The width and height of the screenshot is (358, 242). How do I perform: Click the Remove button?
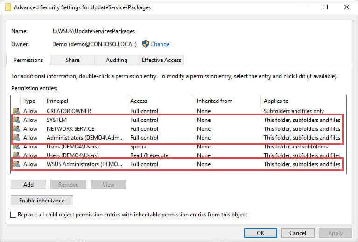68,185
